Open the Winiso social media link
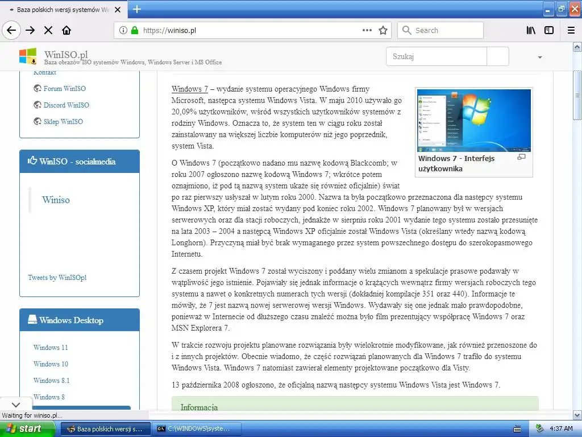Image resolution: width=582 pixels, height=437 pixels. [x=56, y=200]
